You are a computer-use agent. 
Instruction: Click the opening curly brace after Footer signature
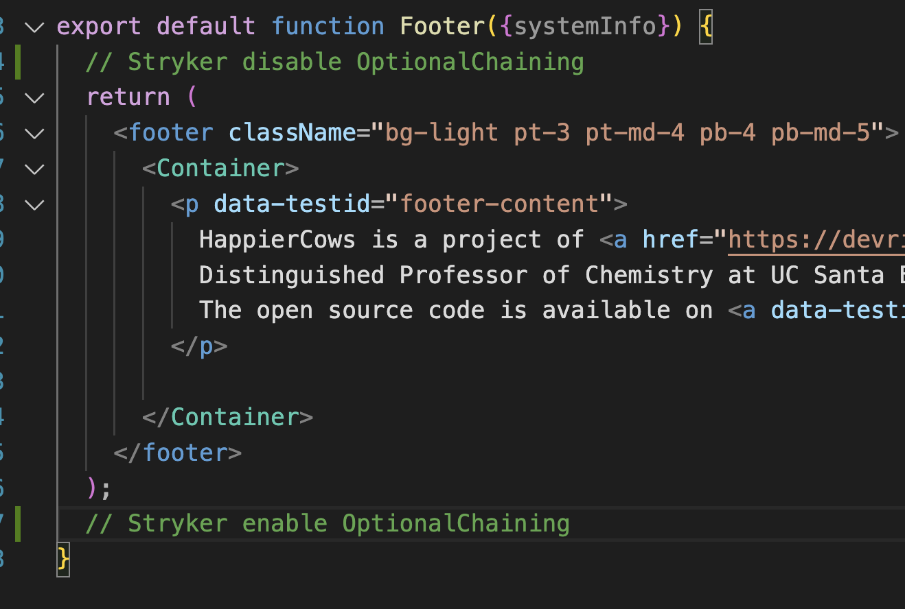pos(706,28)
